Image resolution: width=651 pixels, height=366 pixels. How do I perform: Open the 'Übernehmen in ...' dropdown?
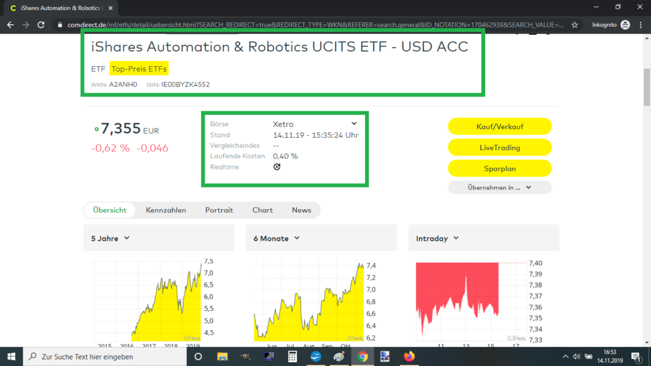click(x=500, y=187)
